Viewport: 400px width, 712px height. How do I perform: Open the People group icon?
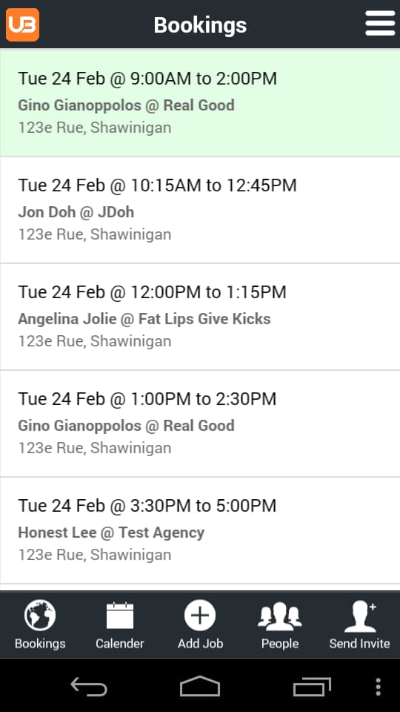280,616
